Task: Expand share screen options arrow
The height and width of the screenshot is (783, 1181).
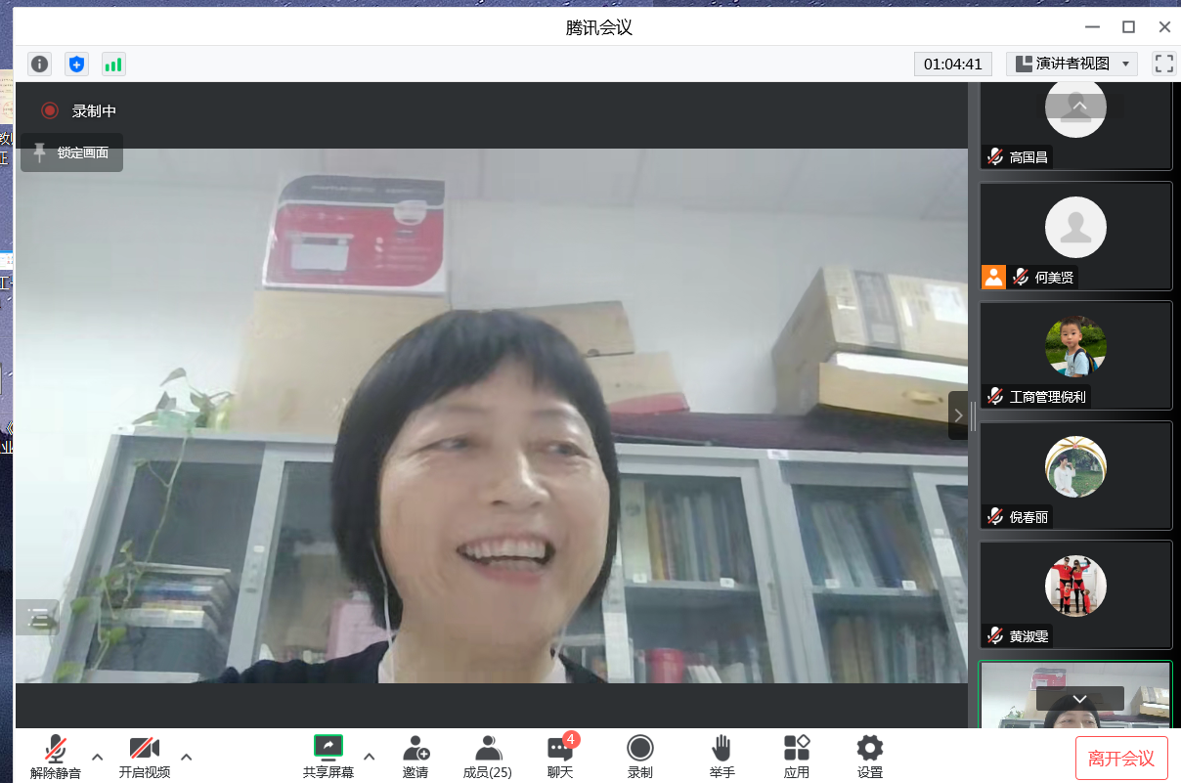Action: click(369, 756)
